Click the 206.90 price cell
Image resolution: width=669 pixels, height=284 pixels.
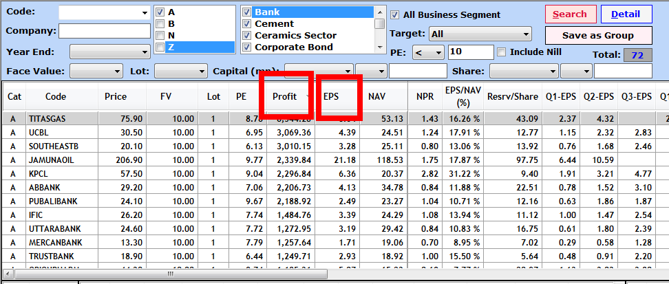coord(122,160)
